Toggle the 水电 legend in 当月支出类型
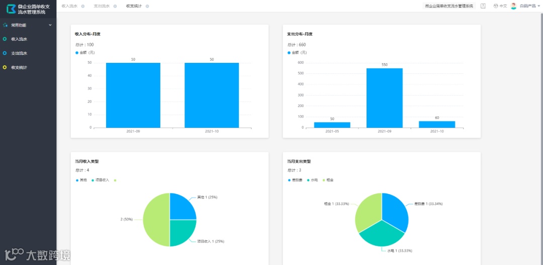This screenshot has height=265, width=543. (313, 180)
